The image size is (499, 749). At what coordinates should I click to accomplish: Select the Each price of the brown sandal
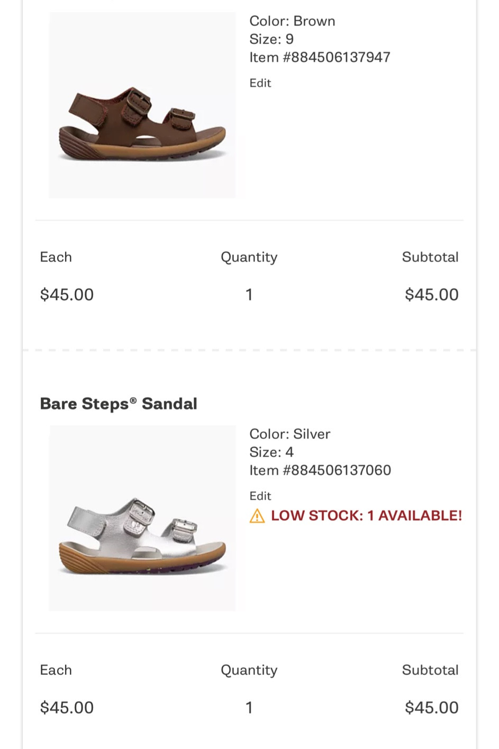click(x=67, y=294)
